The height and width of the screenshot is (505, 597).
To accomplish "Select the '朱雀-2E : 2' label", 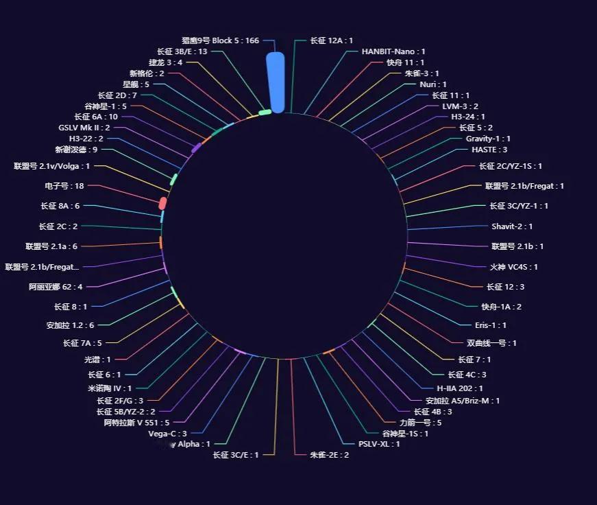I will pyautogui.click(x=329, y=455).
